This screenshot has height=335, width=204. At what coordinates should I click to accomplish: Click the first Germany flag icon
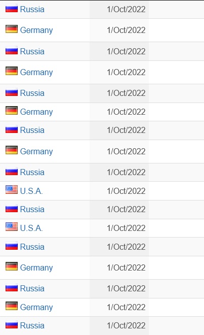pos(12,29)
